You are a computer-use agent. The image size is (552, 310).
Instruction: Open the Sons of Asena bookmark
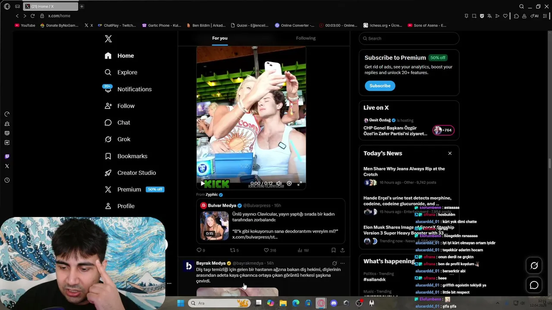click(427, 25)
